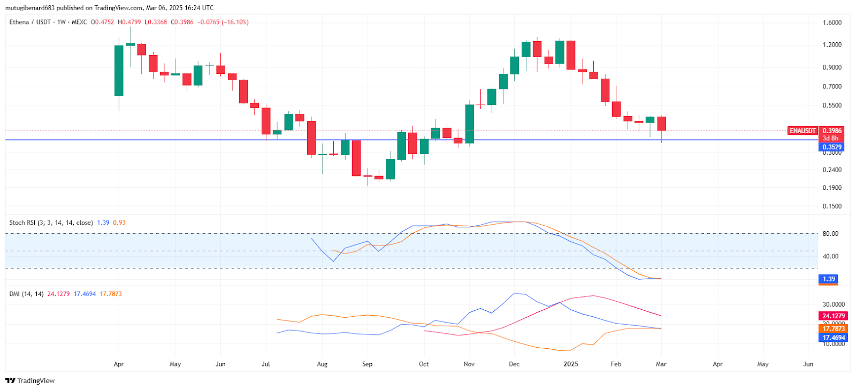
Task: Click the ENAUSDT red price label
Action: [803, 131]
